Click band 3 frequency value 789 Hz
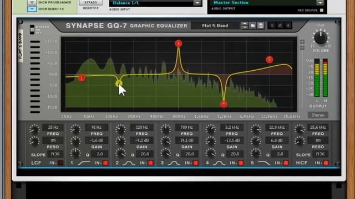 (x=187, y=127)
